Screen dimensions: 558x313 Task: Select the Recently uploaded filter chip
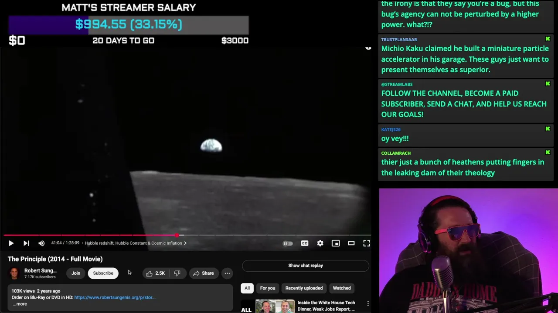[x=304, y=288]
